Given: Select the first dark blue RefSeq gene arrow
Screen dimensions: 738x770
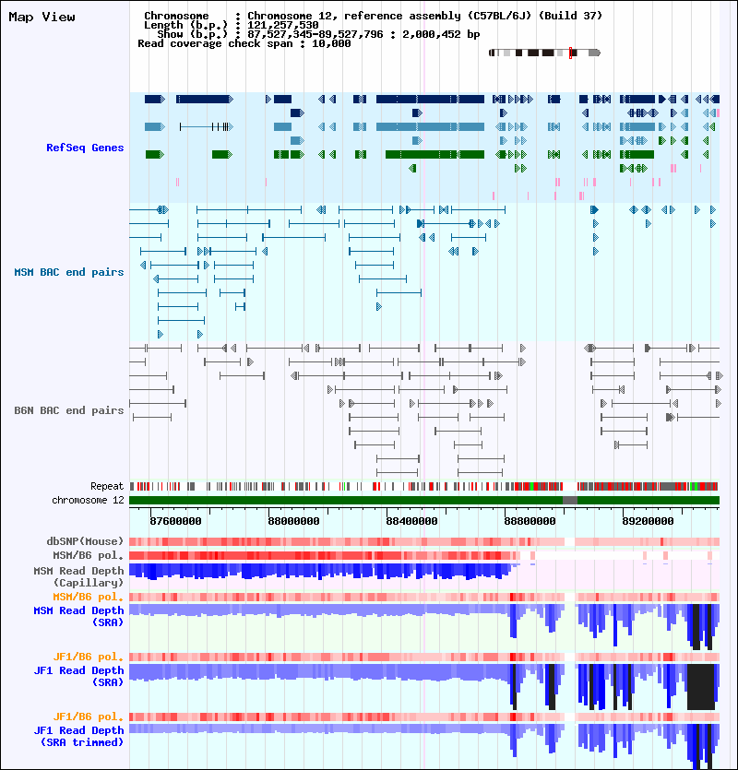Looking at the screenshot, I should (155, 100).
